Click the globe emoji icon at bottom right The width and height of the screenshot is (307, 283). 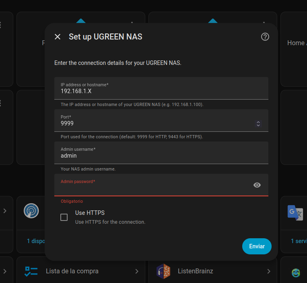[296, 273]
